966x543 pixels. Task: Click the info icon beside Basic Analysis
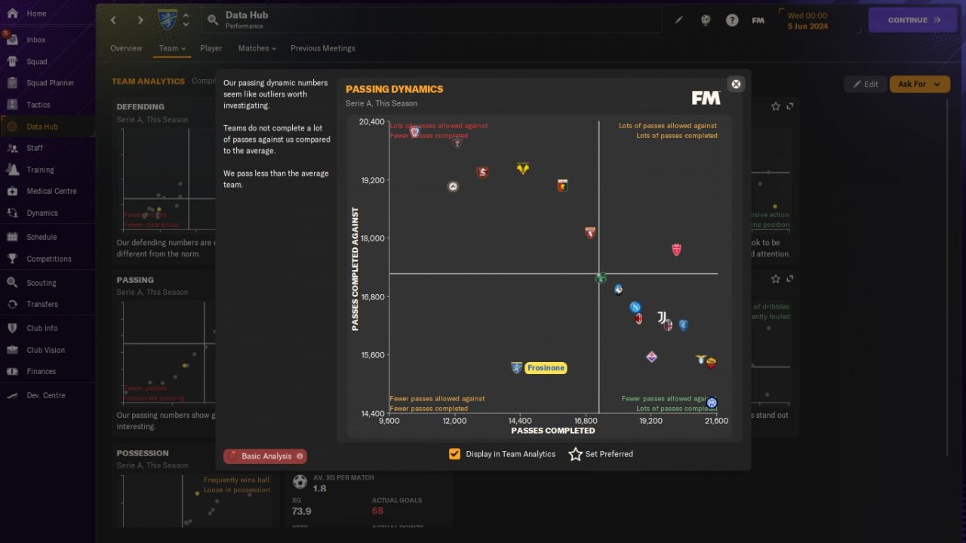click(x=300, y=456)
